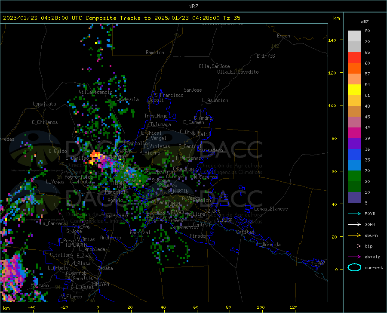Click the 'Uspallata' place label on map
This screenshot has height=313, width=387.
[x=44, y=104]
